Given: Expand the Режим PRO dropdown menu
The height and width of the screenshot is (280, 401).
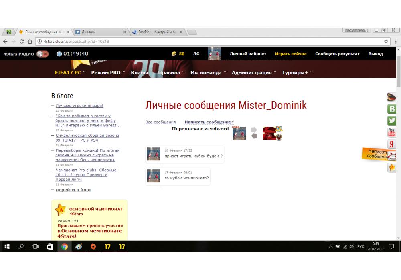Looking at the screenshot, I should pyautogui.click(x=107, y=72).
